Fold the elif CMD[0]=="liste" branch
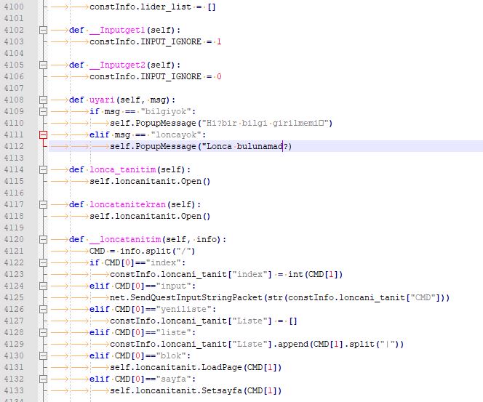The height and width of the screenshot is (402, 483). point(43,333)
